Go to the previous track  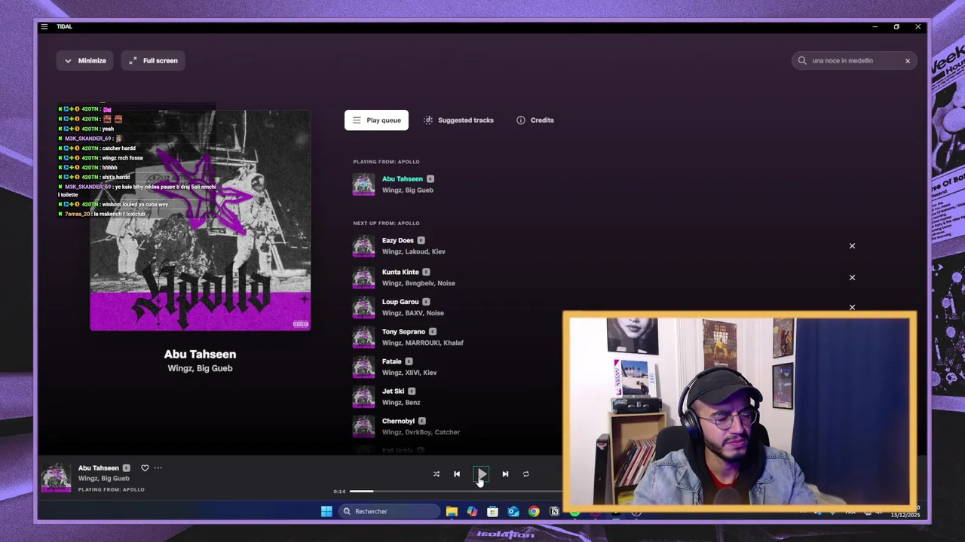tap(457, 474)
